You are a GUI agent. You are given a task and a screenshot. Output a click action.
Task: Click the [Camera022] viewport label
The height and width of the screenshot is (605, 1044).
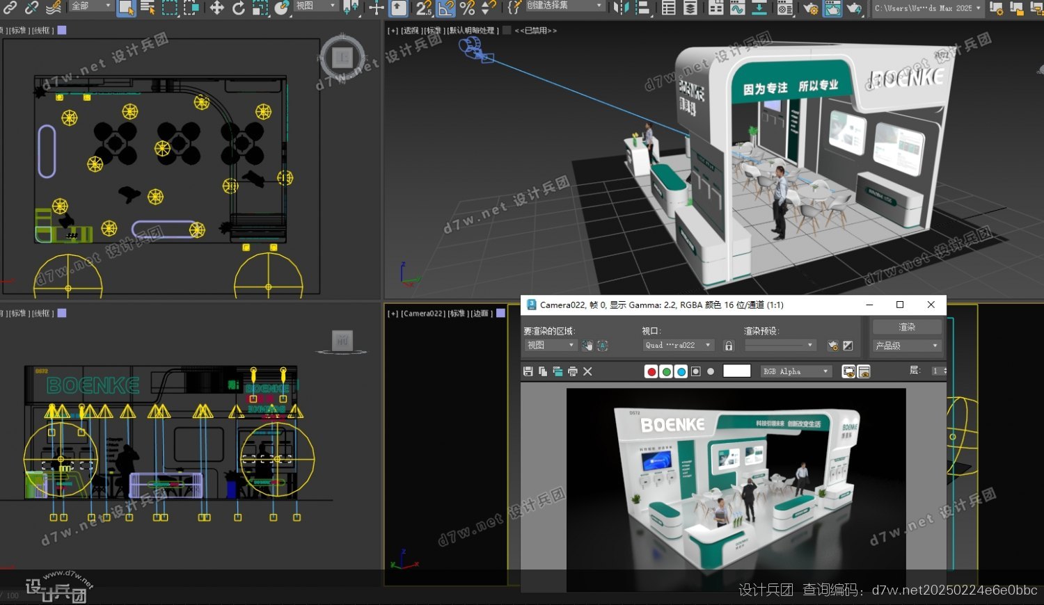click(x=423, y=314)
